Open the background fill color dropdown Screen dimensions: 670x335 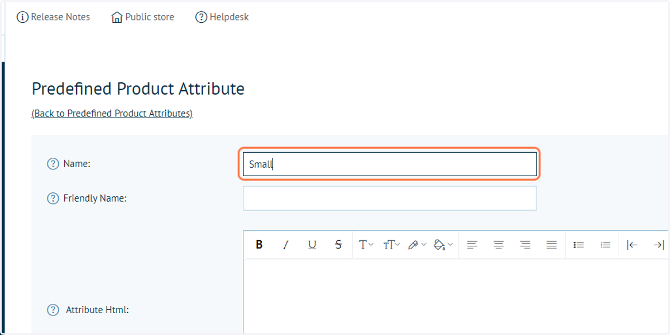443,245
